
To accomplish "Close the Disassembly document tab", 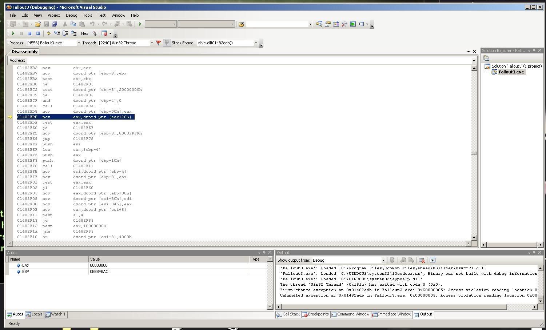I will click(x=474, y=52).
